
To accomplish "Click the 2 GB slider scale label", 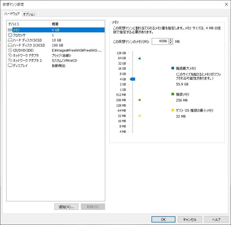I will tap(123, 84).
